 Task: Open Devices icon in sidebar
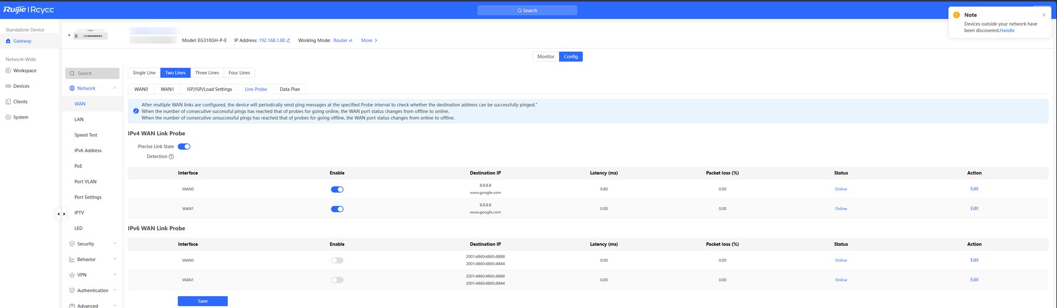8,86
